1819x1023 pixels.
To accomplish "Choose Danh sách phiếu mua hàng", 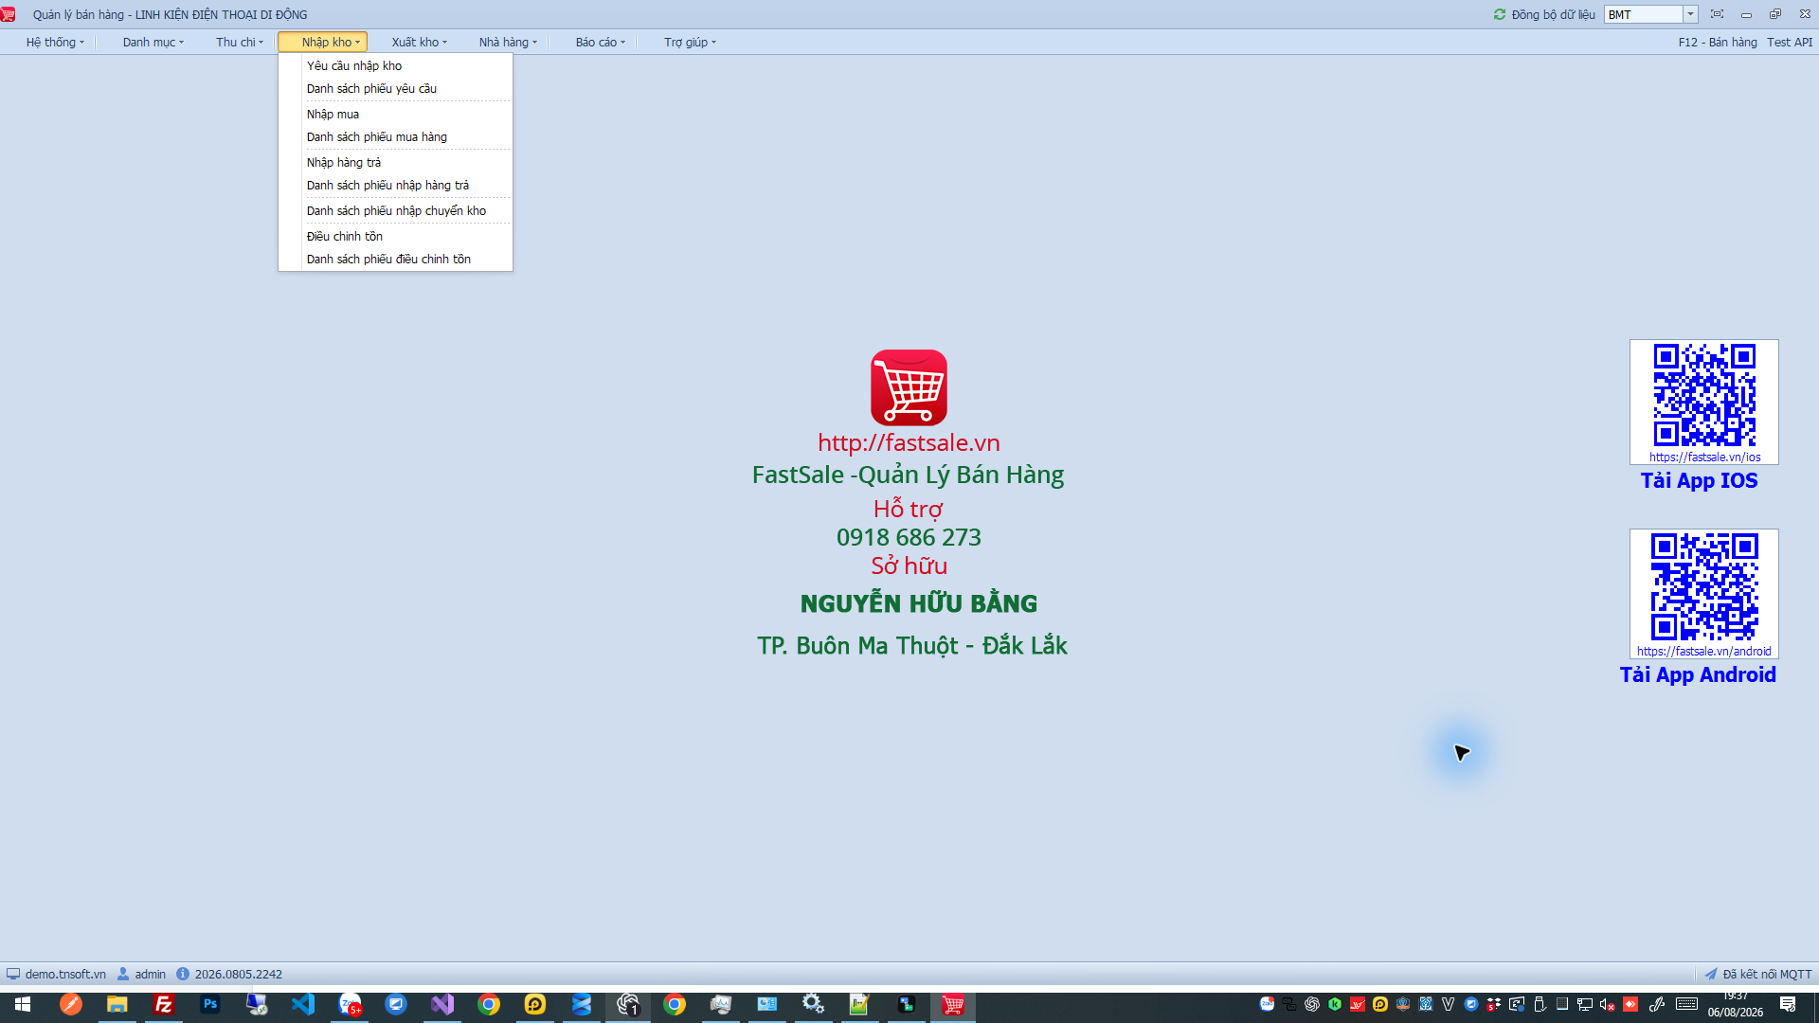I will pos(396,136).
